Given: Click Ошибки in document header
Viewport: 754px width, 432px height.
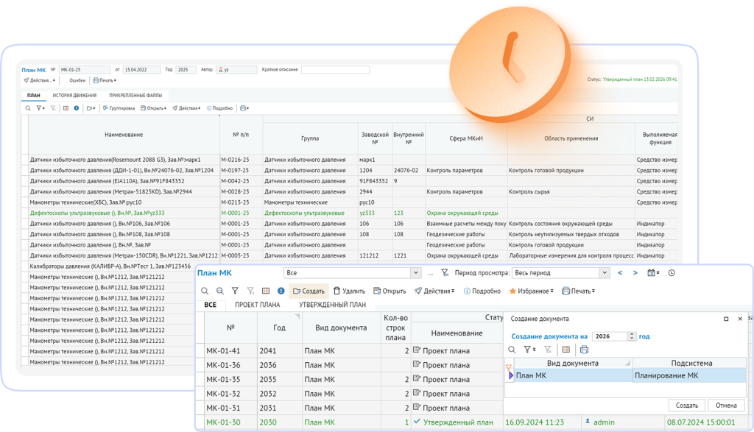Looking at the screenshot, I should (x=77, y=80).
